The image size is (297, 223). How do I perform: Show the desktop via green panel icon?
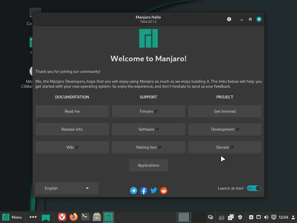46,217
